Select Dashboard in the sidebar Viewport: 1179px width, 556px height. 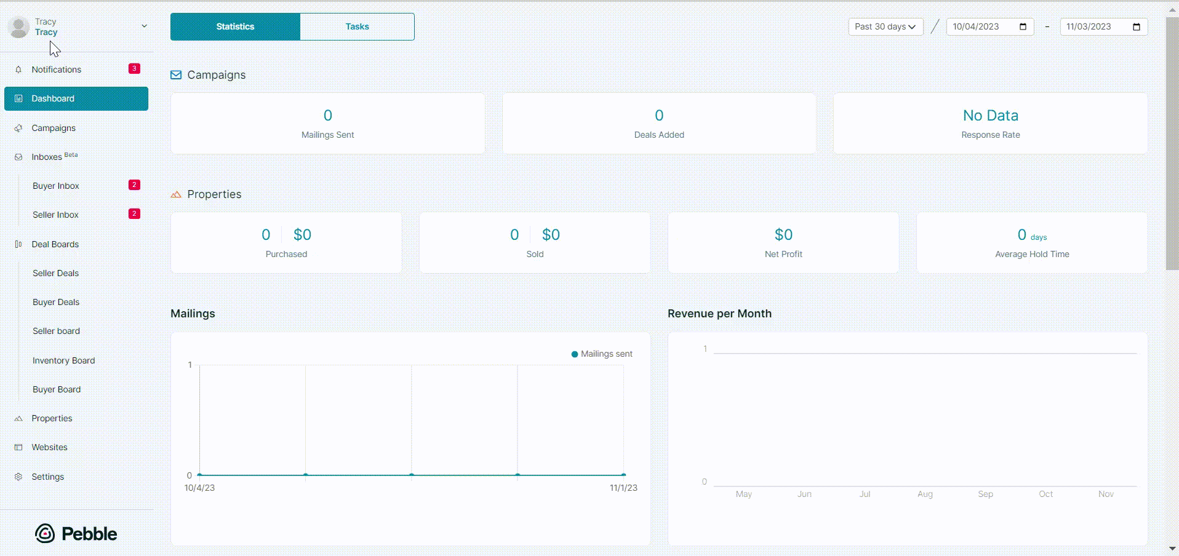click(76, 98)
